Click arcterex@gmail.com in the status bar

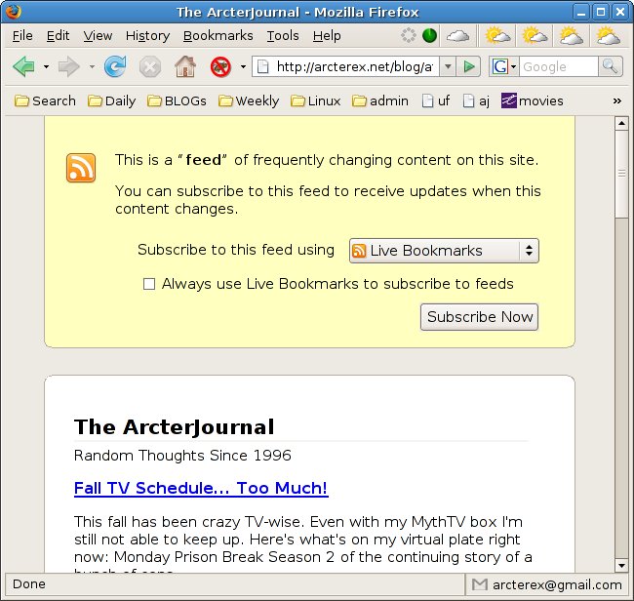coord(557,584)
